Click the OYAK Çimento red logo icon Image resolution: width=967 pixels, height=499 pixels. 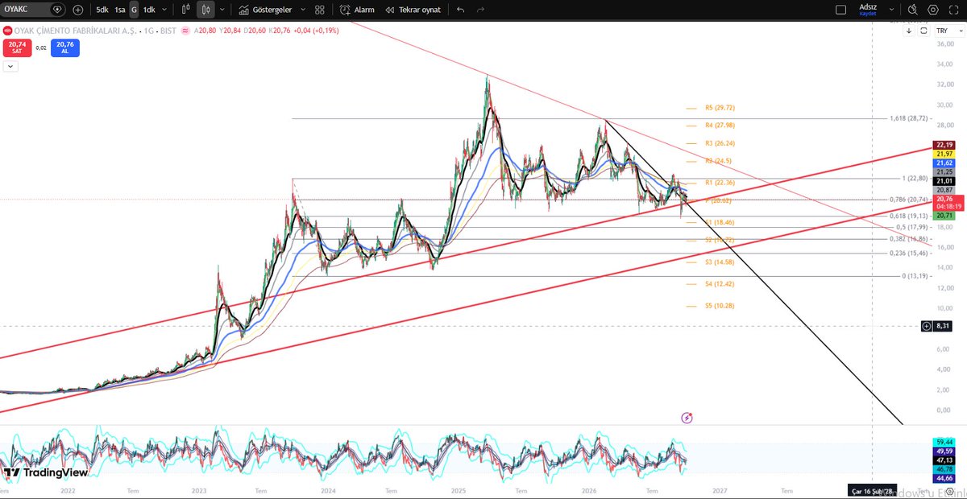click(7, 31)
